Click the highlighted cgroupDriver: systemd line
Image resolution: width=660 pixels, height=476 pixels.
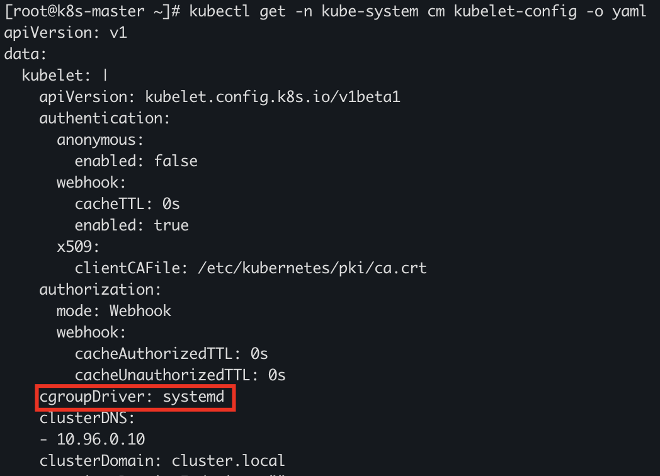tap(136, 397)
